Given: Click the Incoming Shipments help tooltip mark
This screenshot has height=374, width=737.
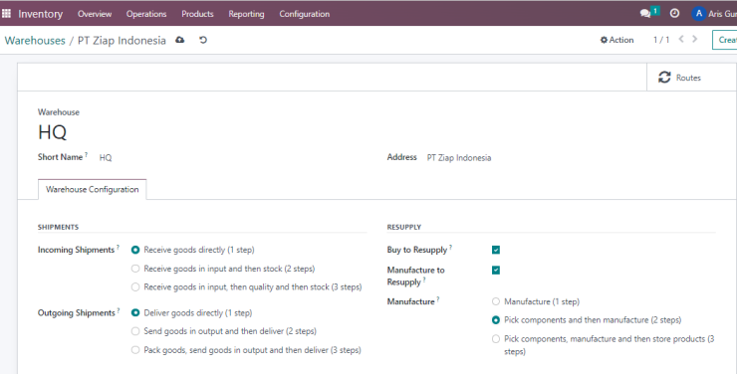Looking at the screenshot, I should [118, 248].
